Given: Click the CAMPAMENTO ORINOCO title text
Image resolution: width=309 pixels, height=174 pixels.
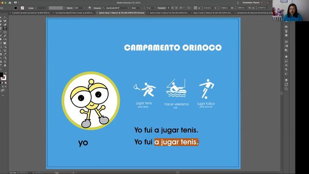Looking at the screenshot, I should (x=173, y=48).
